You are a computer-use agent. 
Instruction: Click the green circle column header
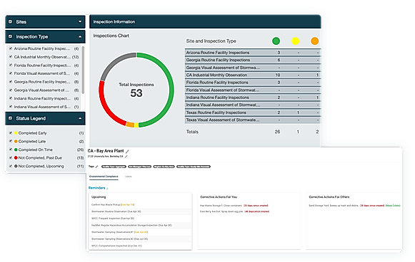(276, 41)
